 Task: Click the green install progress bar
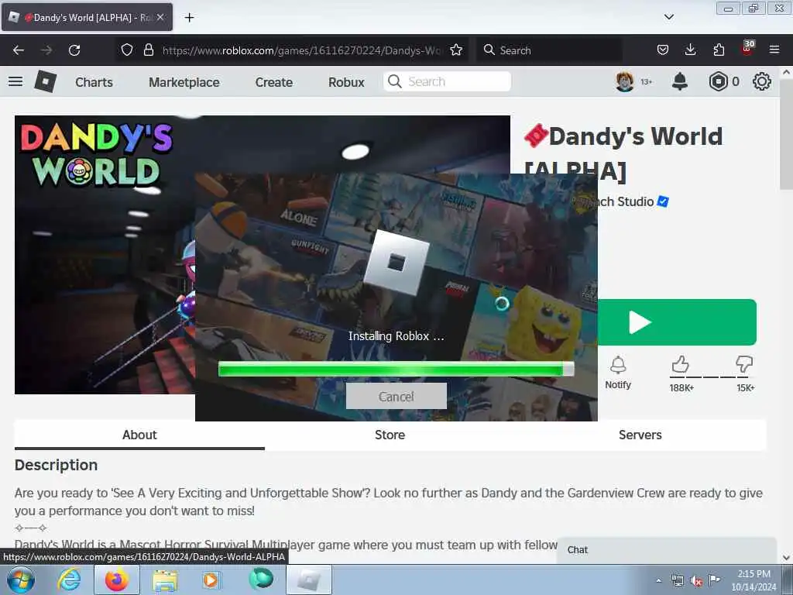click(396, 369)
